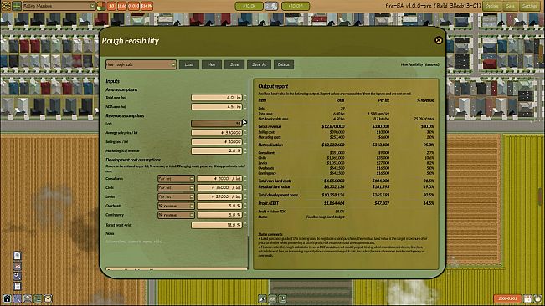
Task: Click the calculator icon in left toolbar
Action: pos(17,286)
